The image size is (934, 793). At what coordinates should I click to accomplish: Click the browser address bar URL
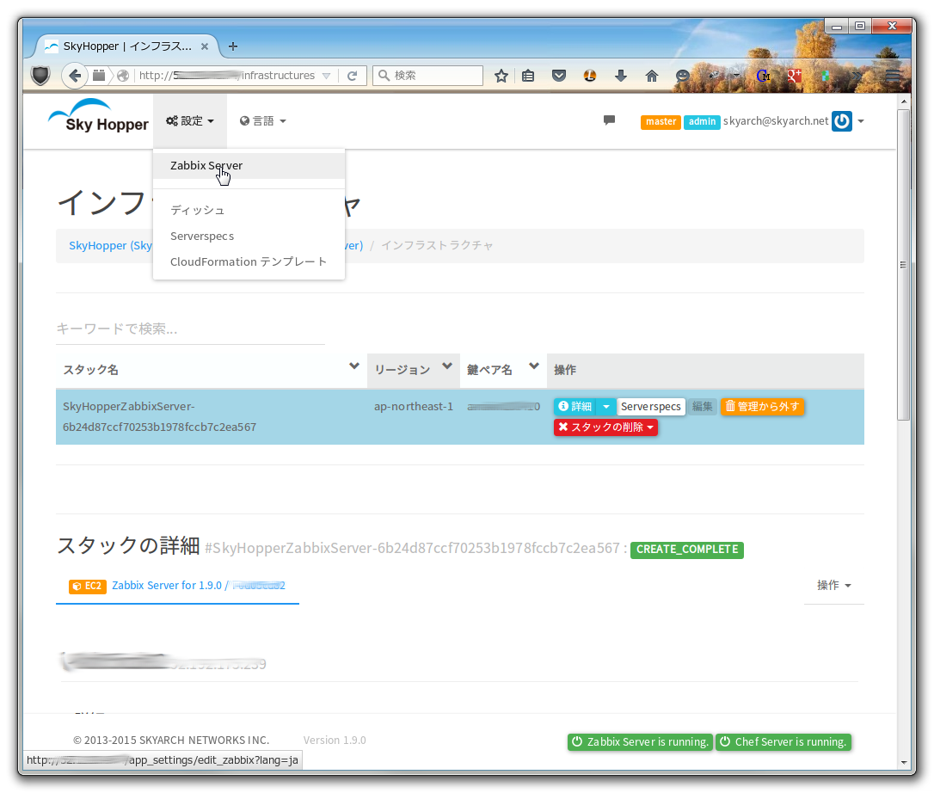pos(226,76)
